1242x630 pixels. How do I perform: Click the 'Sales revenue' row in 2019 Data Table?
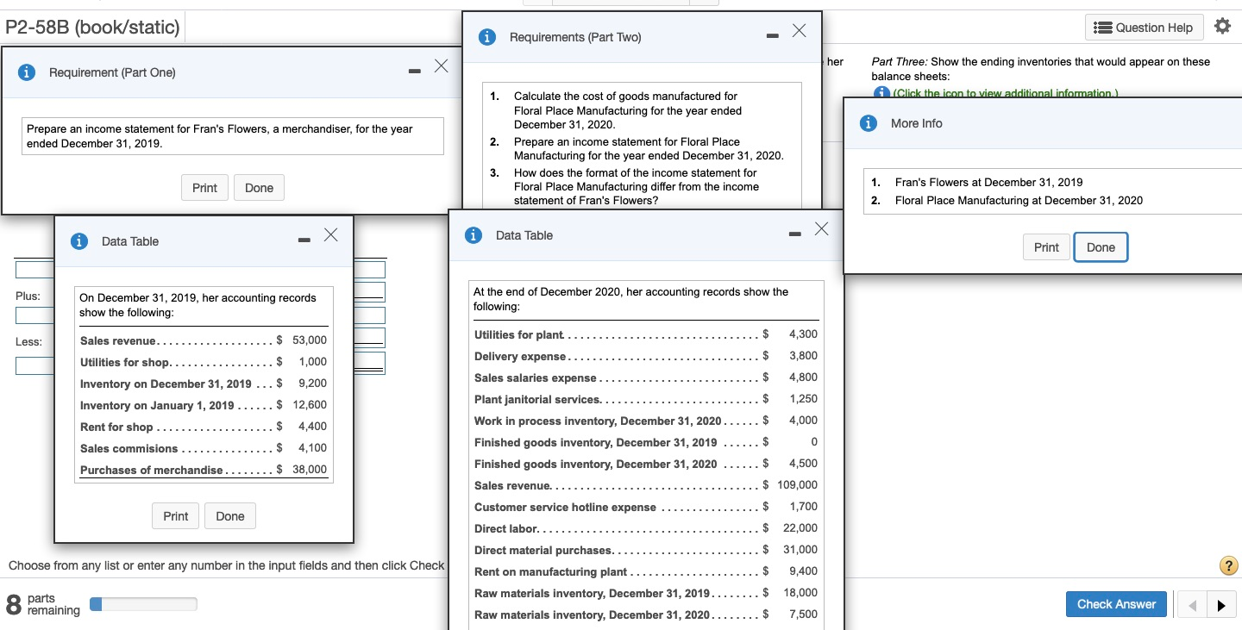click(203, 340)
